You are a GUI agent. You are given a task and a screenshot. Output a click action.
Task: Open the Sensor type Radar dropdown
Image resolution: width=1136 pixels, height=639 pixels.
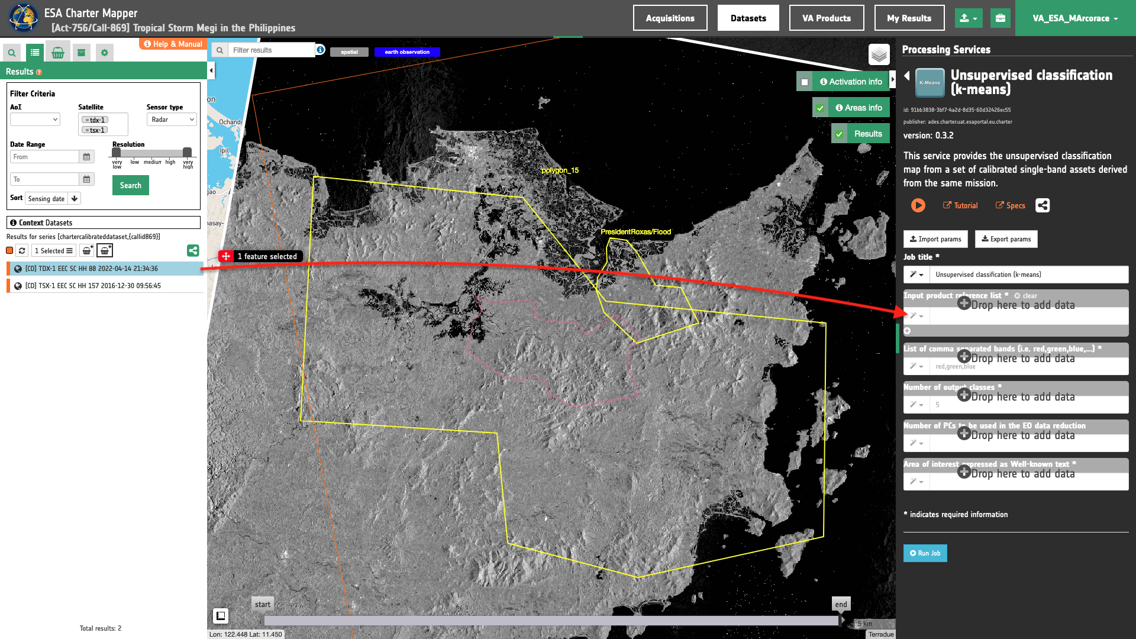(172, 120)
